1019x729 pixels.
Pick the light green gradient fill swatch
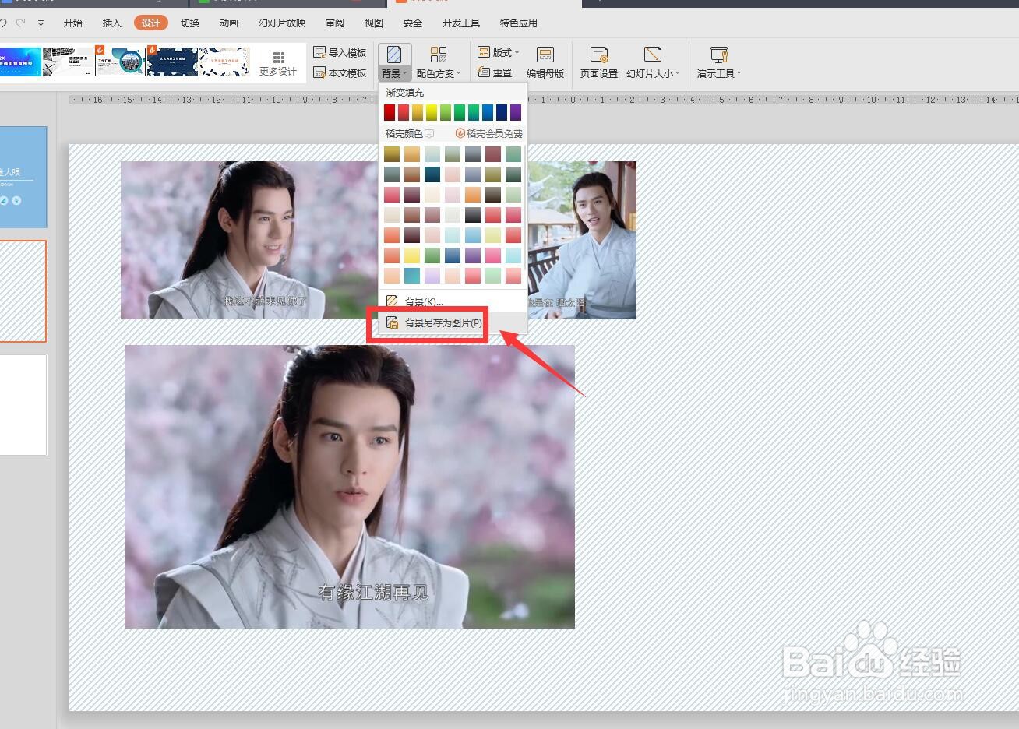tap(446, 113)
